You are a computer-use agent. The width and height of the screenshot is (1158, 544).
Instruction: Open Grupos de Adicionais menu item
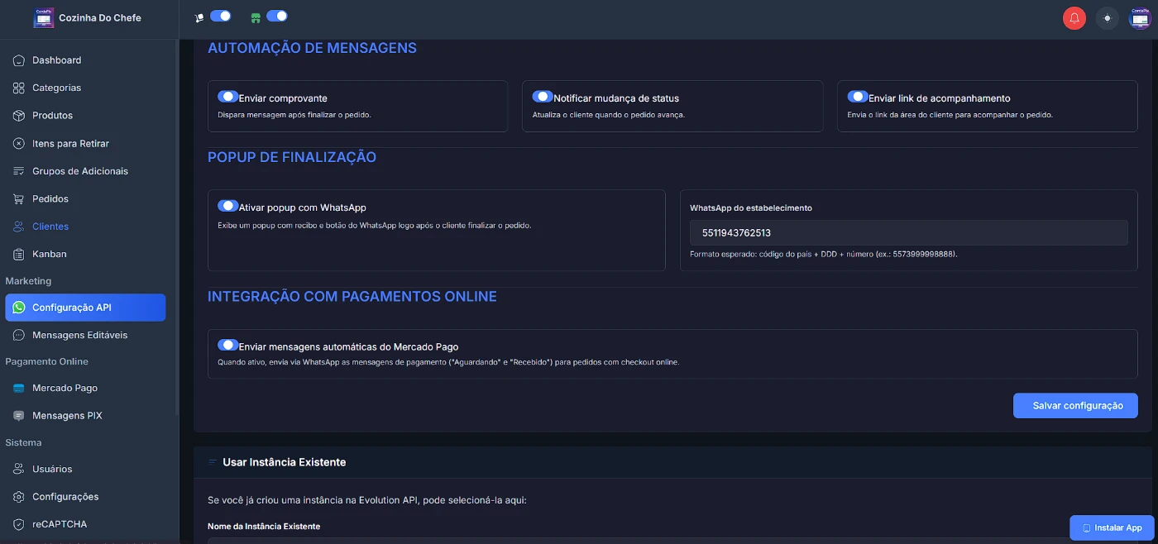click(x=79, y=171)
